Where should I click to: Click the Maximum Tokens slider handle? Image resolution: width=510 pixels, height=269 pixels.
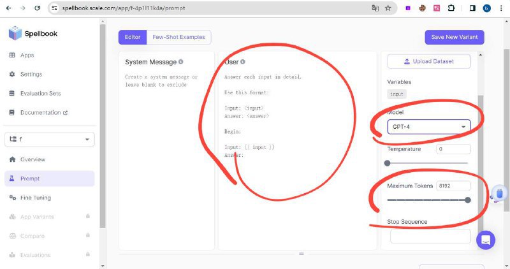coord(468,200)
